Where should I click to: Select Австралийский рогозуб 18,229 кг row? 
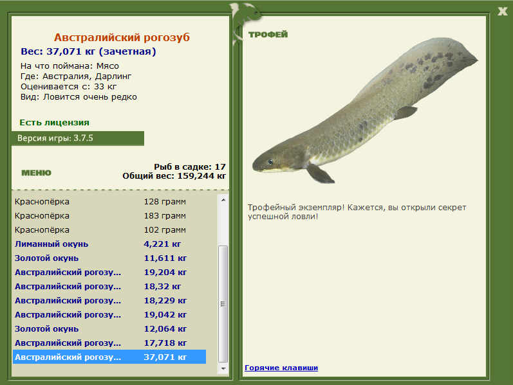click(x=109, y=300)
